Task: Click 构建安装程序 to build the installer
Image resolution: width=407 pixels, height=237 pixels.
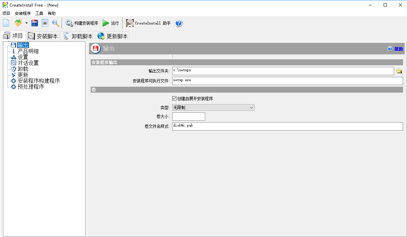Action: (x=81, y=23)
